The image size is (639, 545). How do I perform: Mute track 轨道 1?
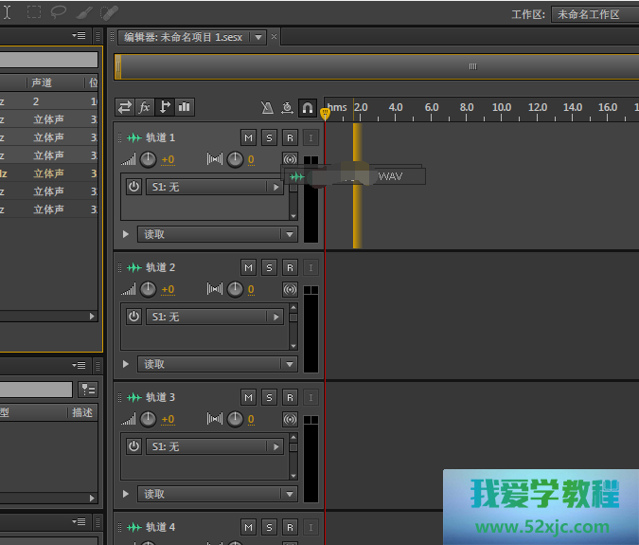tap(248, 138)
